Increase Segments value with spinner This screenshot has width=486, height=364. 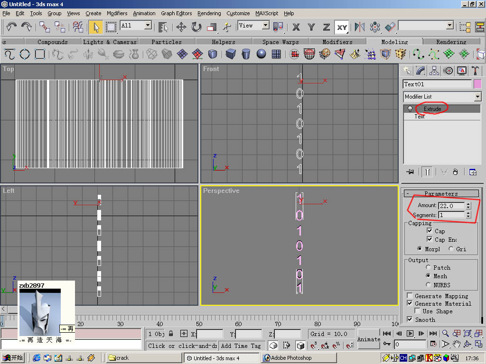coord(468,213)
